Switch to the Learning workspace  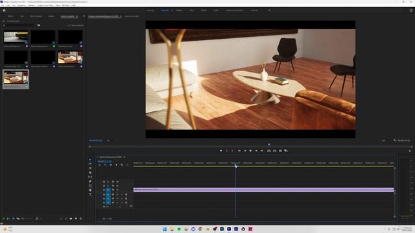150,10
